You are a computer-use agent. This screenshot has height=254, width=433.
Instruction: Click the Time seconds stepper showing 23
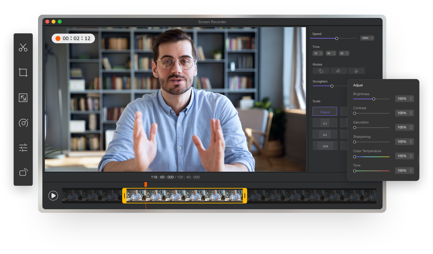(x=344, y=53)
